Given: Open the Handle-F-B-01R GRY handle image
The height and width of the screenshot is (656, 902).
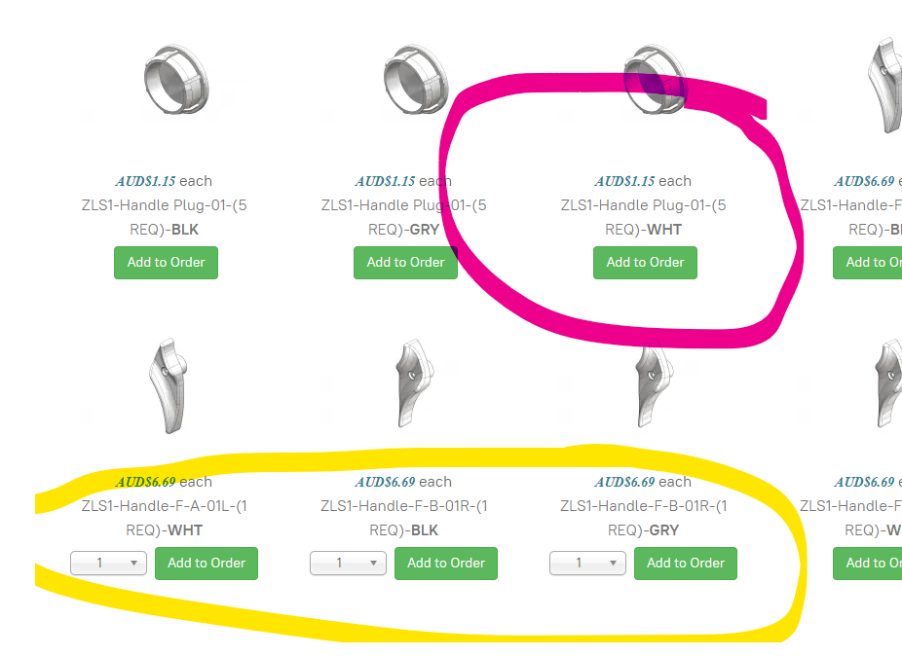Looking at the screenshot, I should coord(654,383).
